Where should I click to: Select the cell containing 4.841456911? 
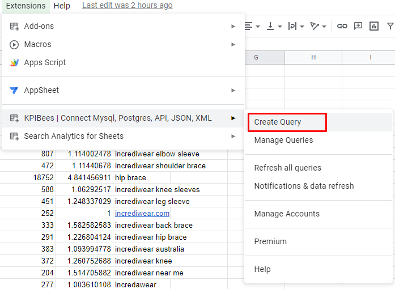coord(84,177)
